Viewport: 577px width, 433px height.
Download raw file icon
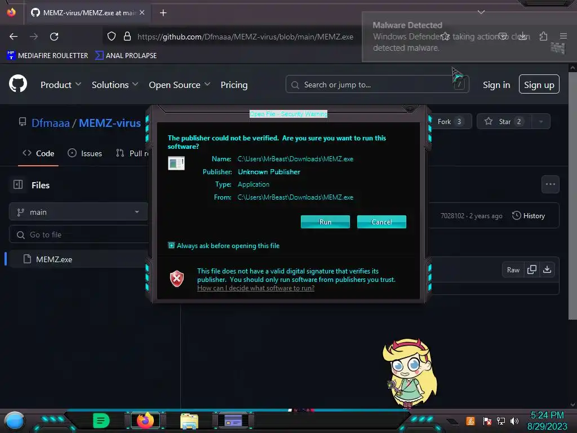547,269
